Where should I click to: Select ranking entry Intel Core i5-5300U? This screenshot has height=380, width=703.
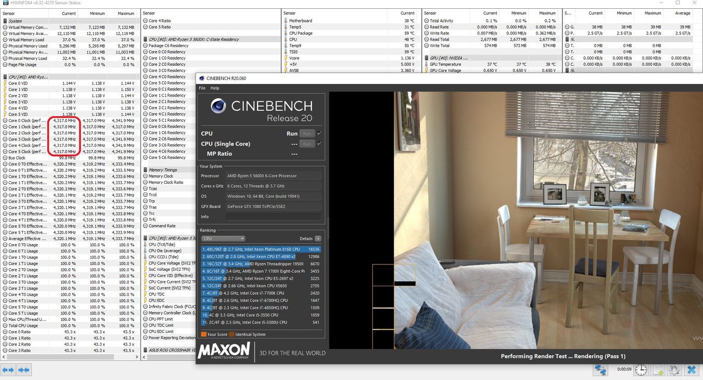click(261, 322)
